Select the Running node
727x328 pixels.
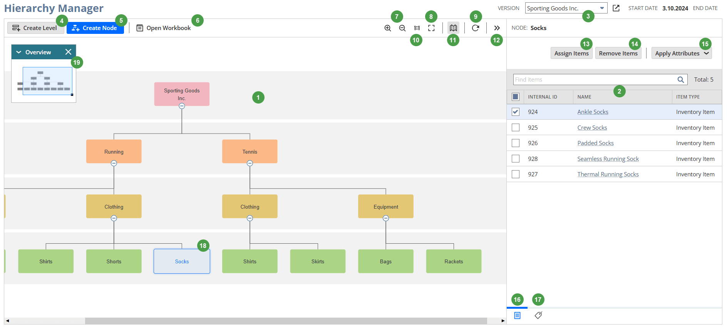pos(114,151)
